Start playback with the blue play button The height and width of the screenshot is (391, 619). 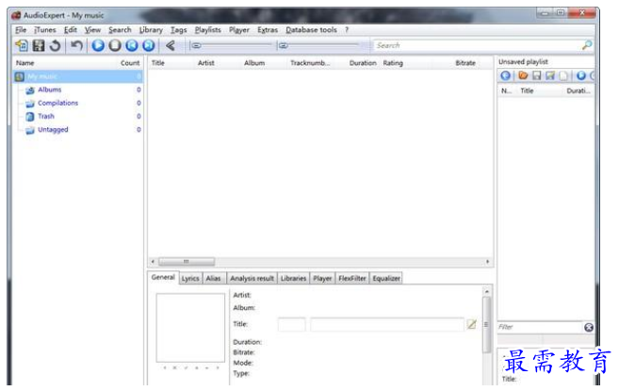pos(98,46)
